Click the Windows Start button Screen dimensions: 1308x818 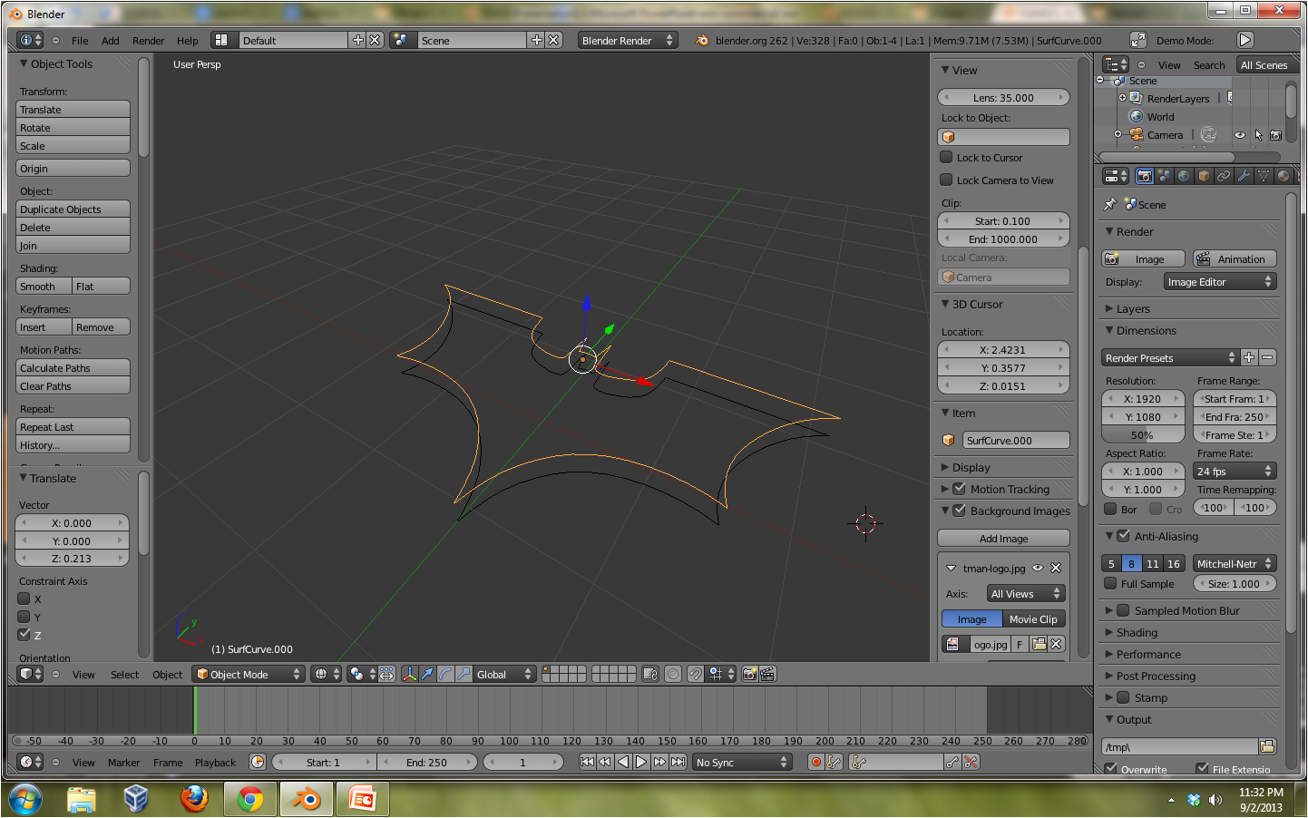pos(25,799)
